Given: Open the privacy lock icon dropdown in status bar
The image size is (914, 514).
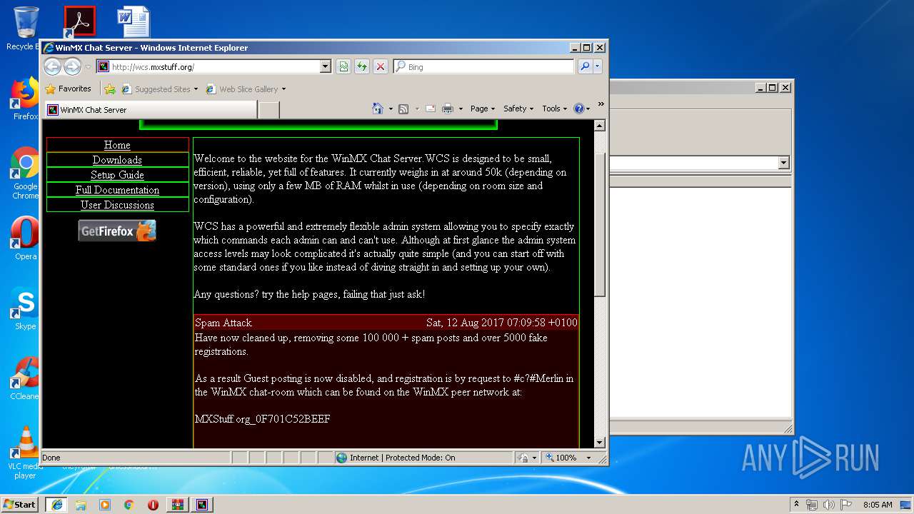Looking at the screenshot, I should pos(526,458).
